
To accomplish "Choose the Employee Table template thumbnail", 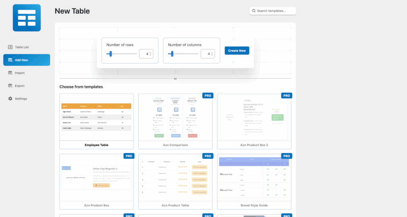I will tap(97, 117).
